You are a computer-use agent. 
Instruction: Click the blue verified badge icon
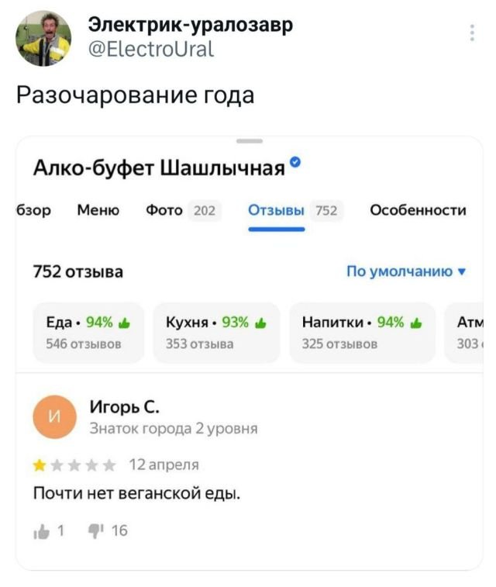tap(295, 163)
